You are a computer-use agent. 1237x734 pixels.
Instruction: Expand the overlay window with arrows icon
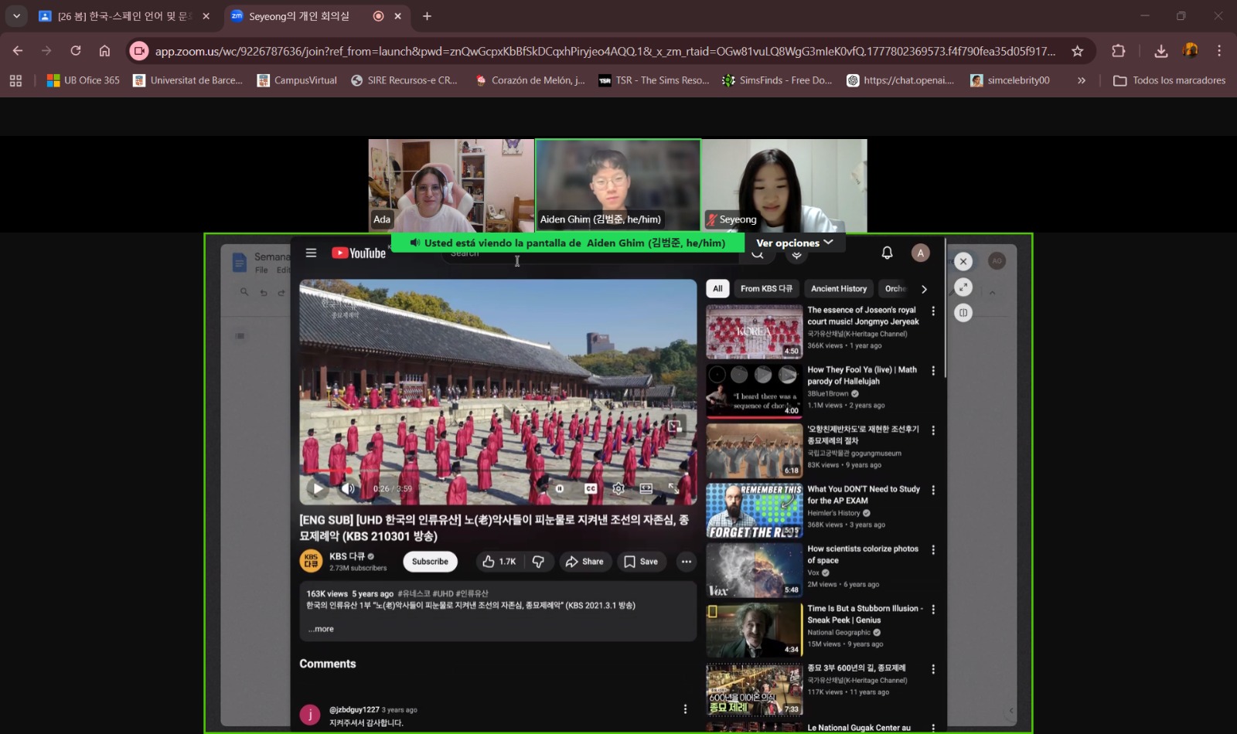(963, 287)
